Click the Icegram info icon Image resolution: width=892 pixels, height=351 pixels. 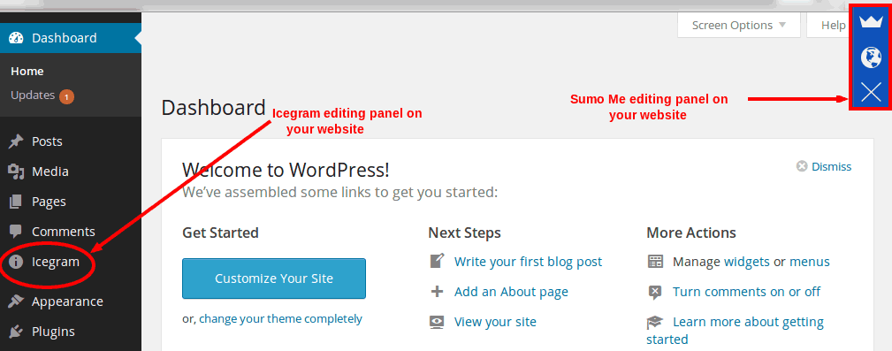(16, 263)
